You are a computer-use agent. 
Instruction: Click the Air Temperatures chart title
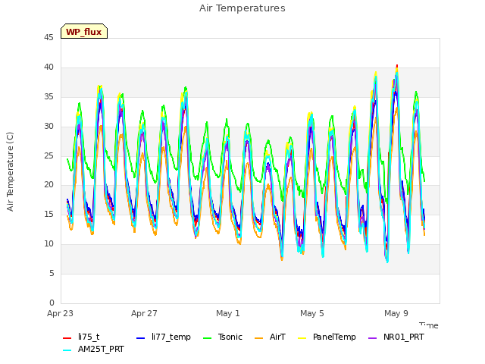tap(242, 8)
